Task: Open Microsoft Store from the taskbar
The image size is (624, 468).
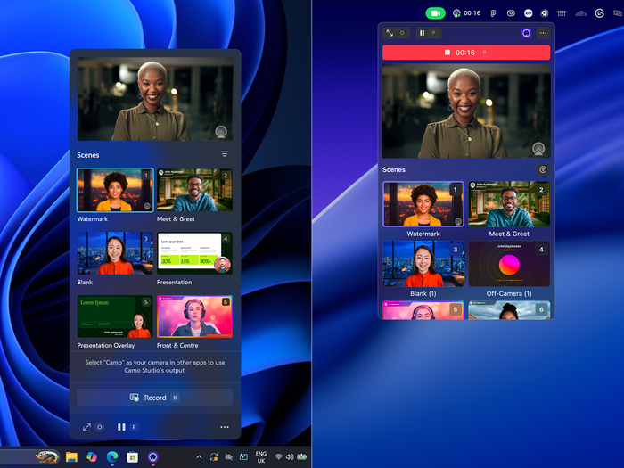Action: 133,456
